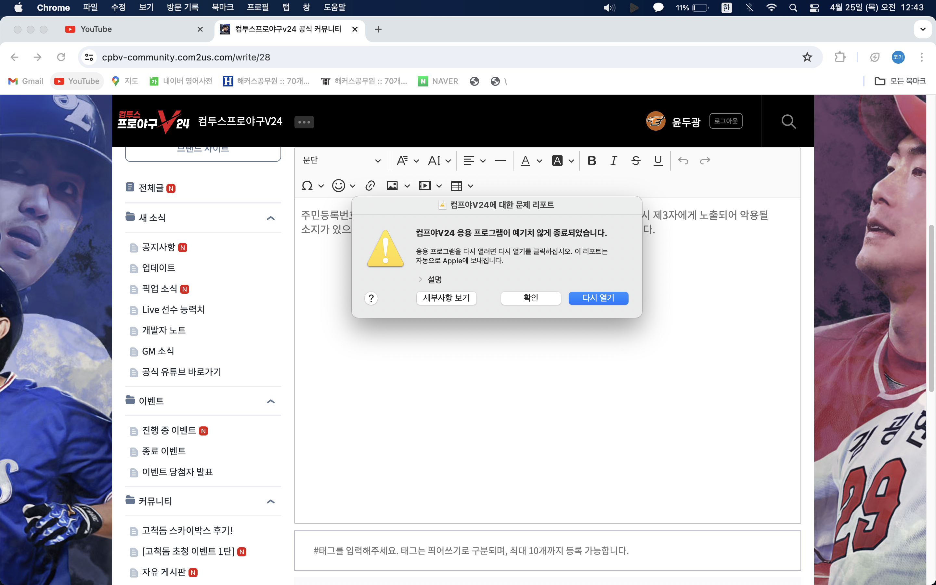Click the help question mark in dialog
Viewport: 936px width, 585px height.
(x=371, y=298)
